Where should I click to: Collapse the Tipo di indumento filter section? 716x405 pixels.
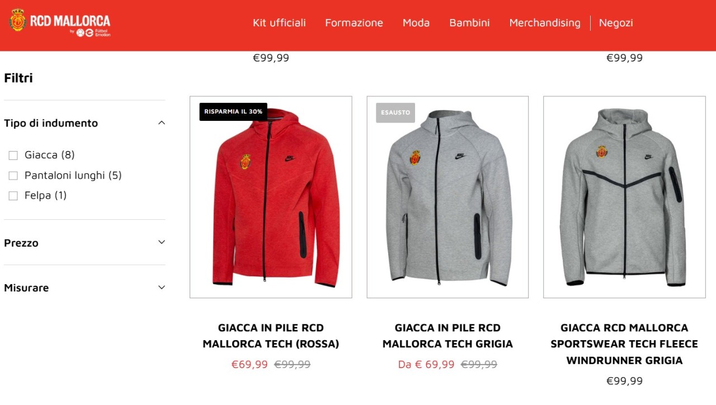click(162, 123)
